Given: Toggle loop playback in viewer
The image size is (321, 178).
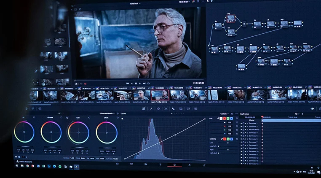Looking at the screenshot, I should (148, 83).
